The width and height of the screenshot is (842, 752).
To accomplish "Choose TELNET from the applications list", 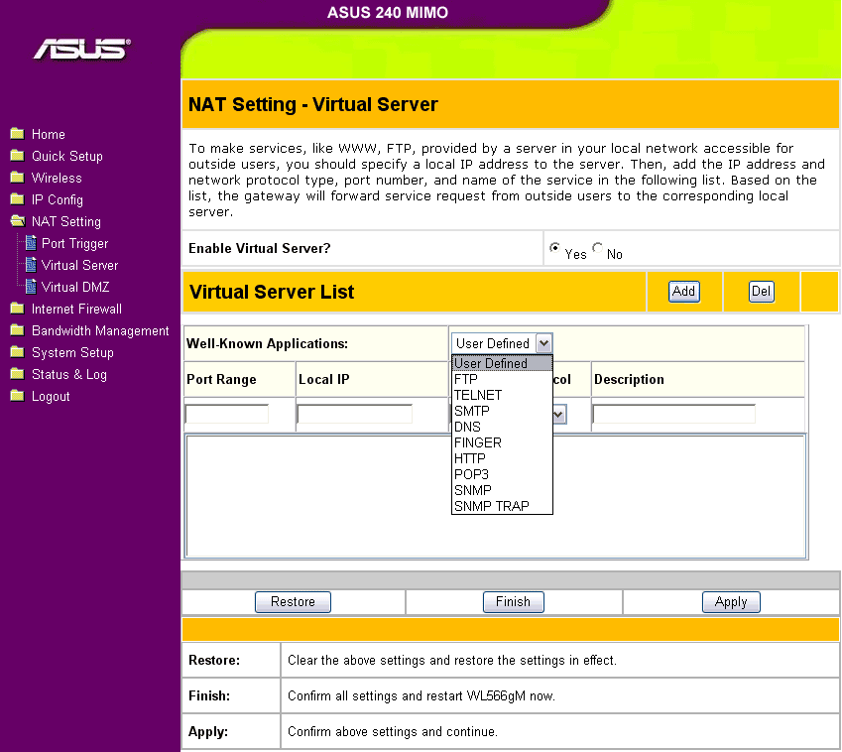I will point(502,395).
